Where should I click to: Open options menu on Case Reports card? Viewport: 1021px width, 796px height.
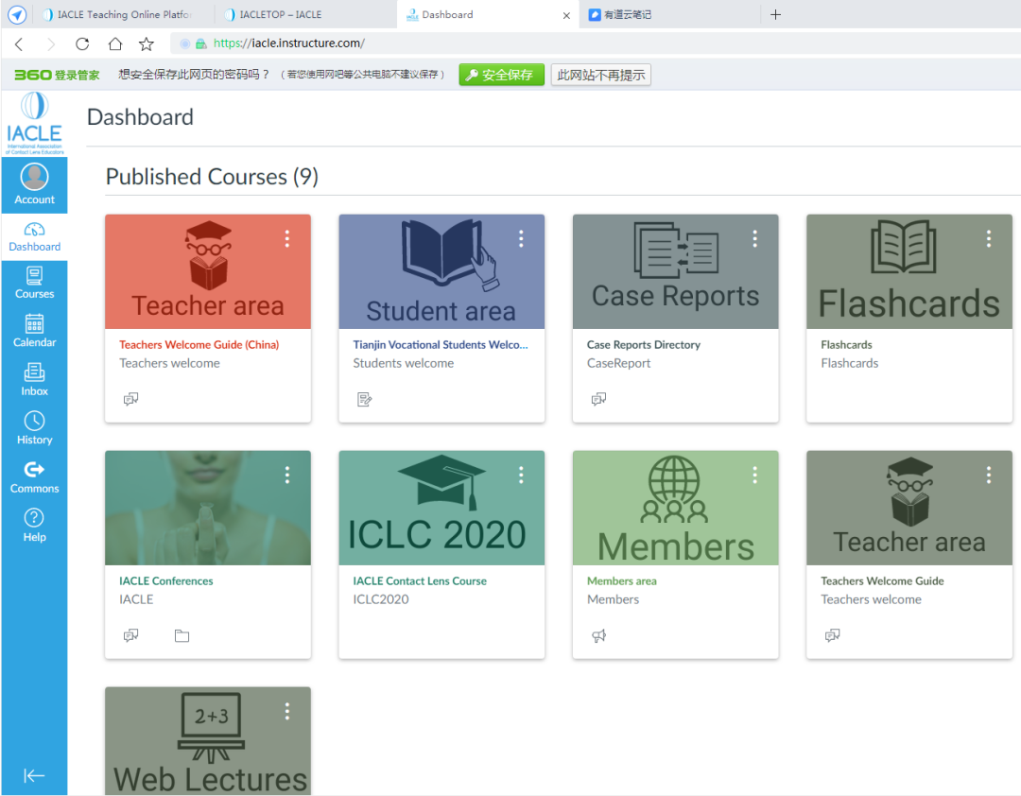pyautogui.click(x=754, y=239)
